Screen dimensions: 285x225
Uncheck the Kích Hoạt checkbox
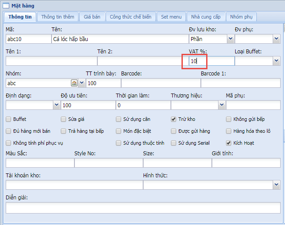[x=229, y=143]
